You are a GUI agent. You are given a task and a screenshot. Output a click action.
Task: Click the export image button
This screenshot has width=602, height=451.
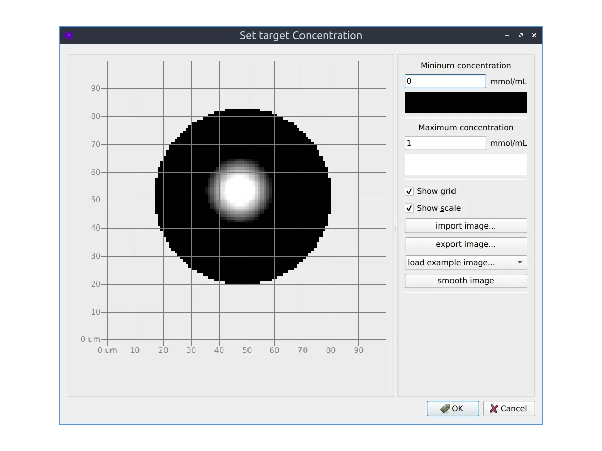(466, 244)
